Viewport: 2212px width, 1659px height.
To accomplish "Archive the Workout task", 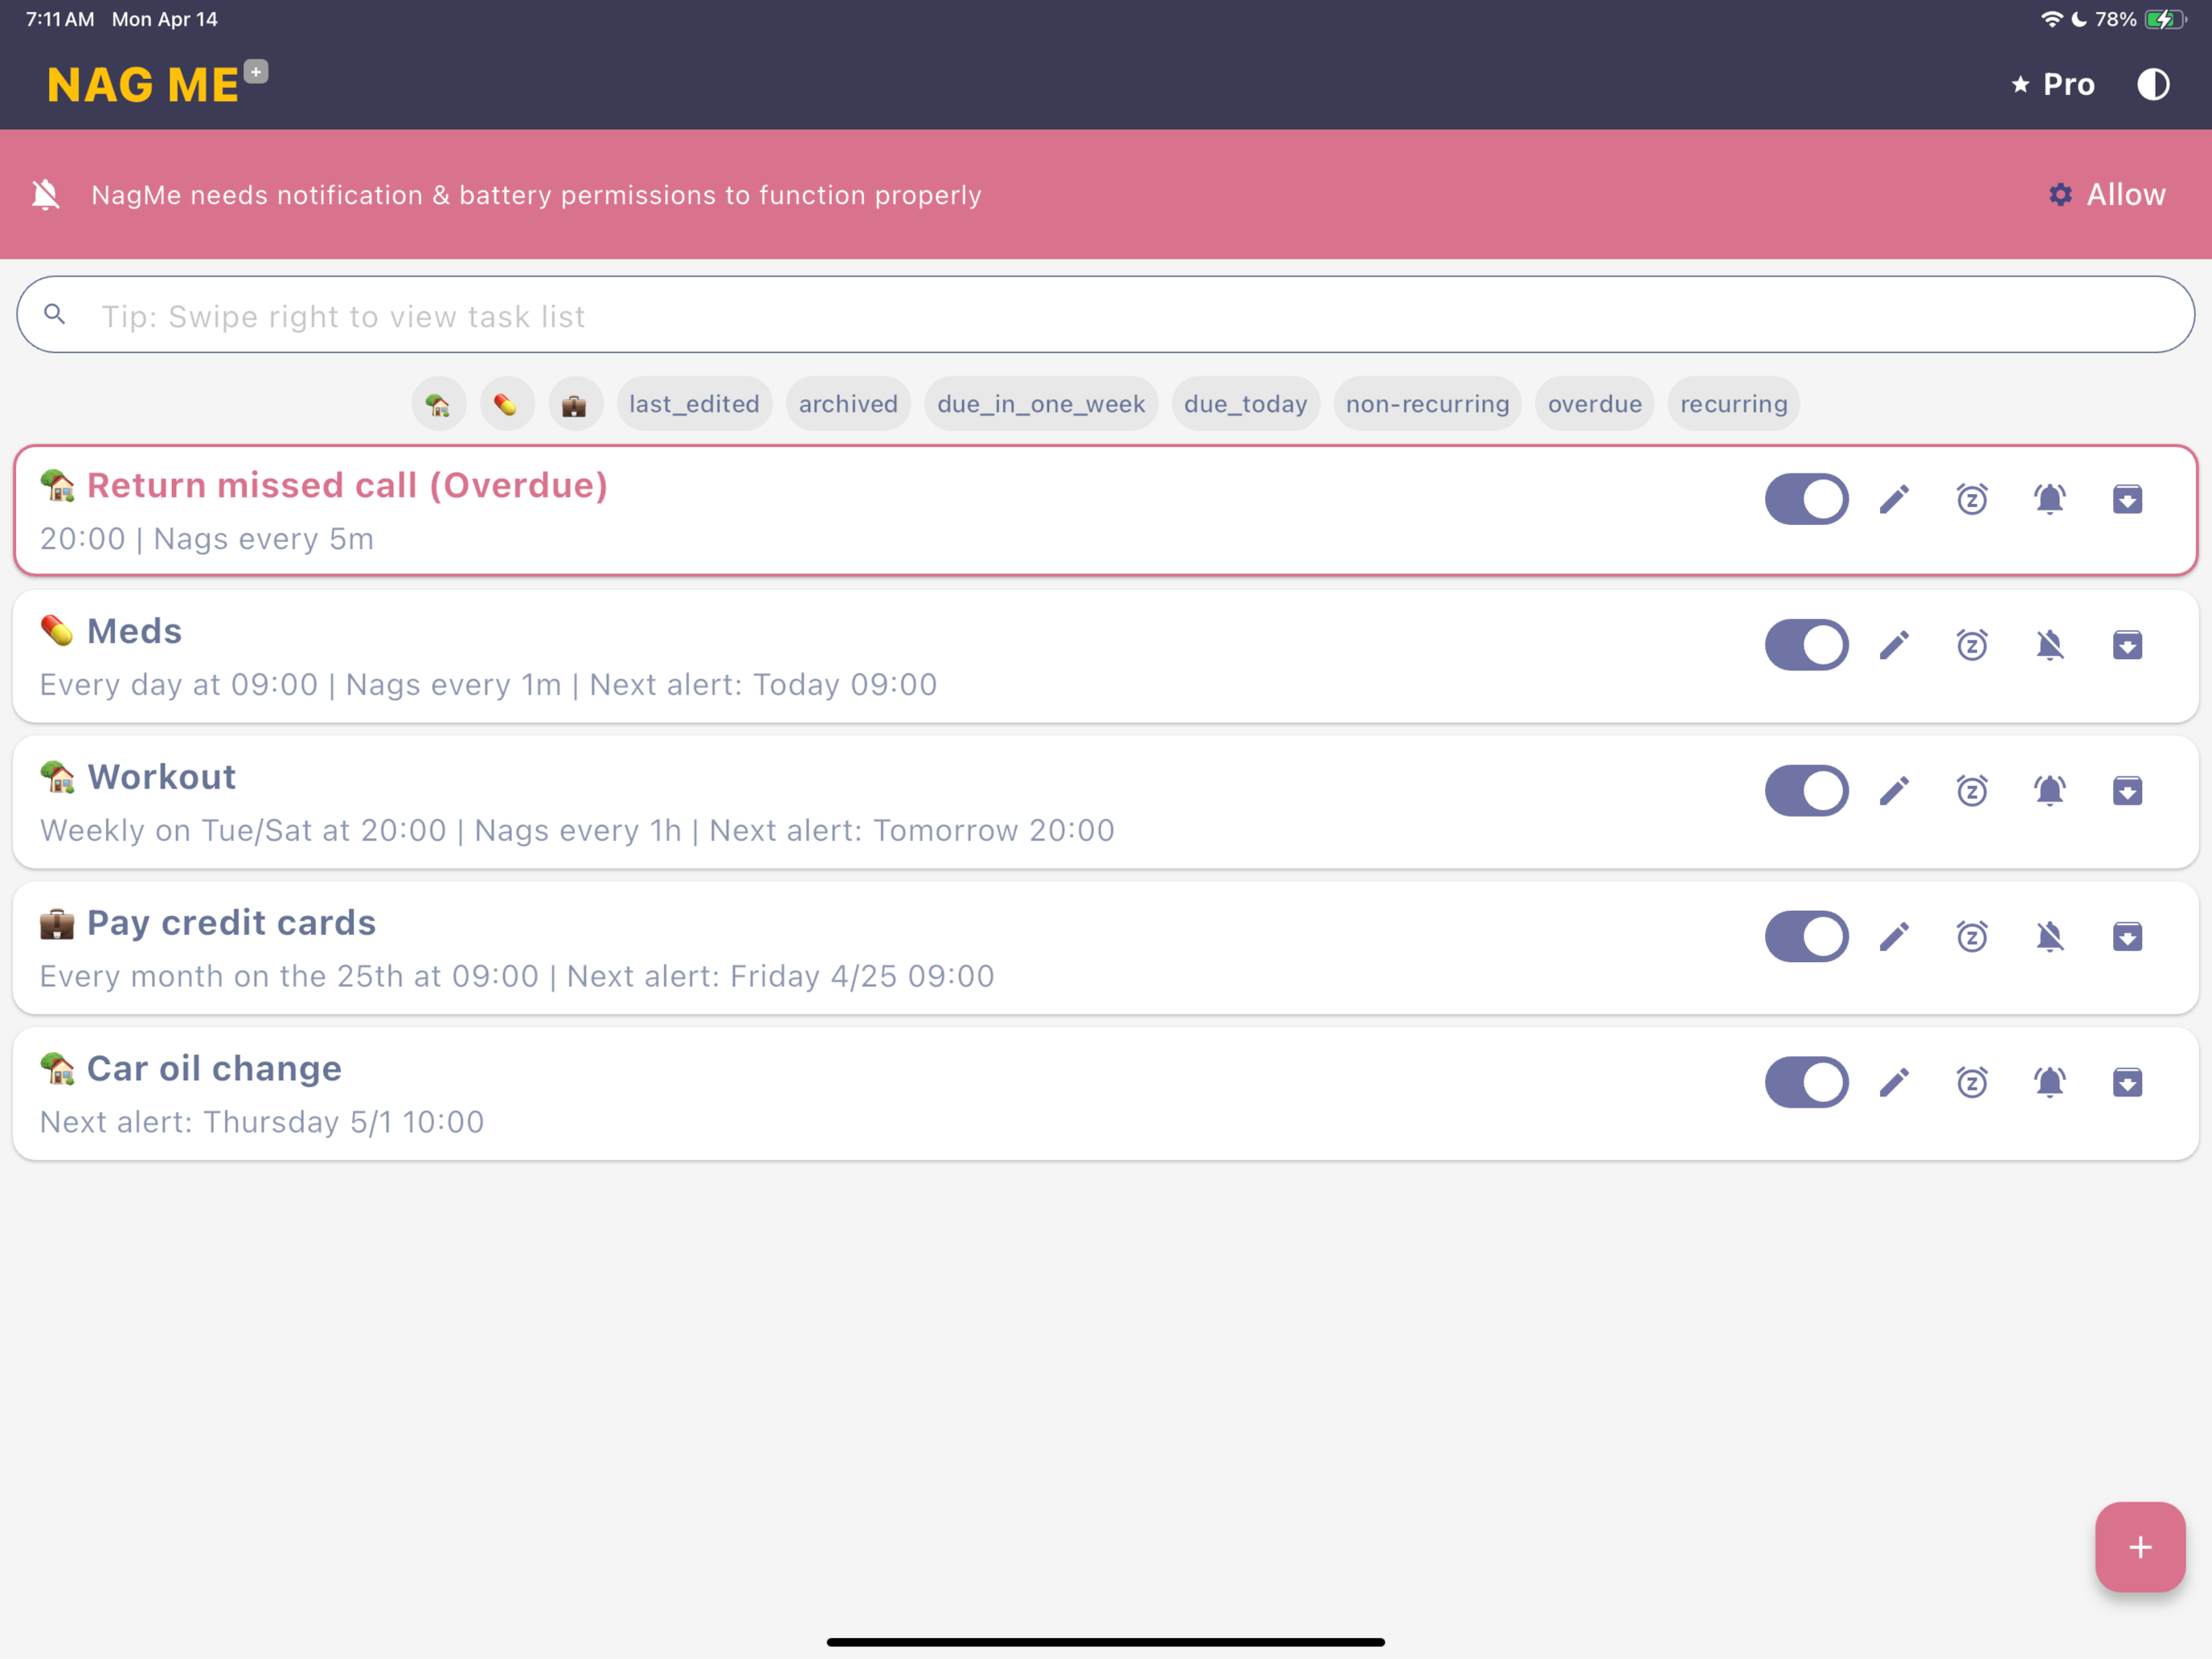I will (x=2127, y=791).
